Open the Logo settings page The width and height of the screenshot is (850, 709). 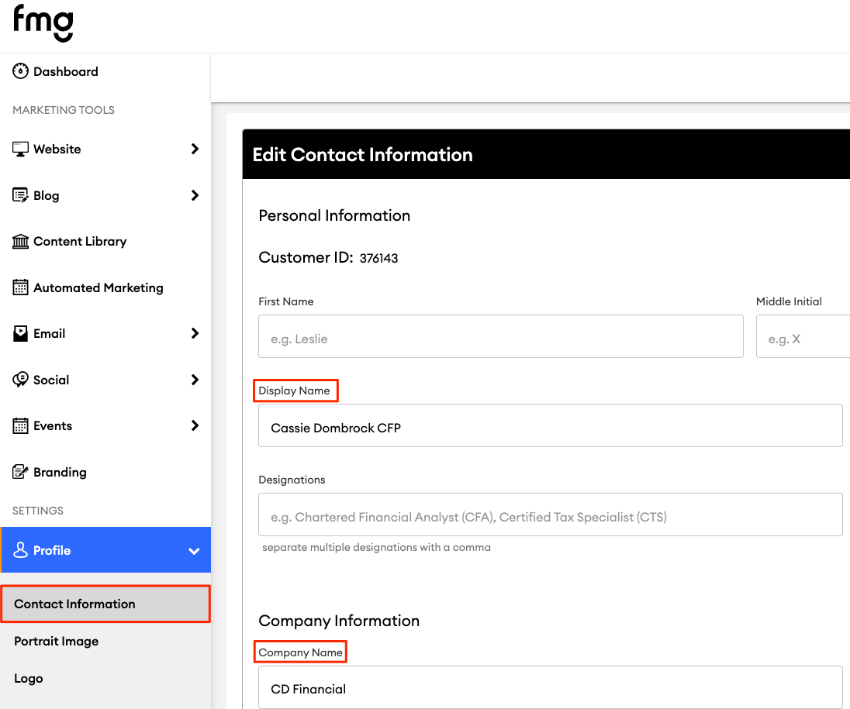[28, 678]
